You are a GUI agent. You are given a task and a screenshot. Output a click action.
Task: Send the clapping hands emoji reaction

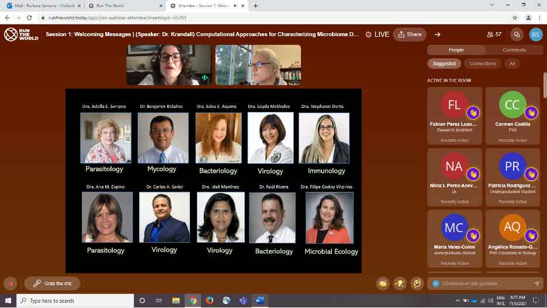pyautogui.click(x=383, y=283)
